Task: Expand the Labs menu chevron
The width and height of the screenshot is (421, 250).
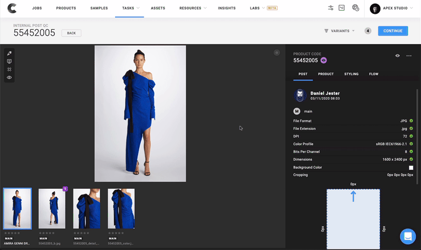Action: click(x=263, y=8)
